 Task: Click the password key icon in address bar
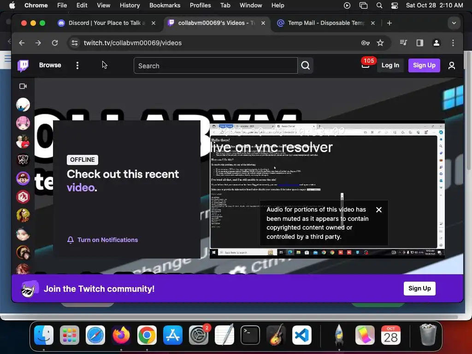click(366, 43)
